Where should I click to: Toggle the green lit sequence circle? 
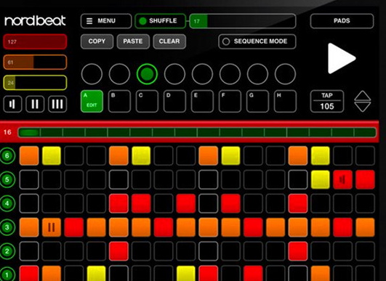tap(147, 74)
